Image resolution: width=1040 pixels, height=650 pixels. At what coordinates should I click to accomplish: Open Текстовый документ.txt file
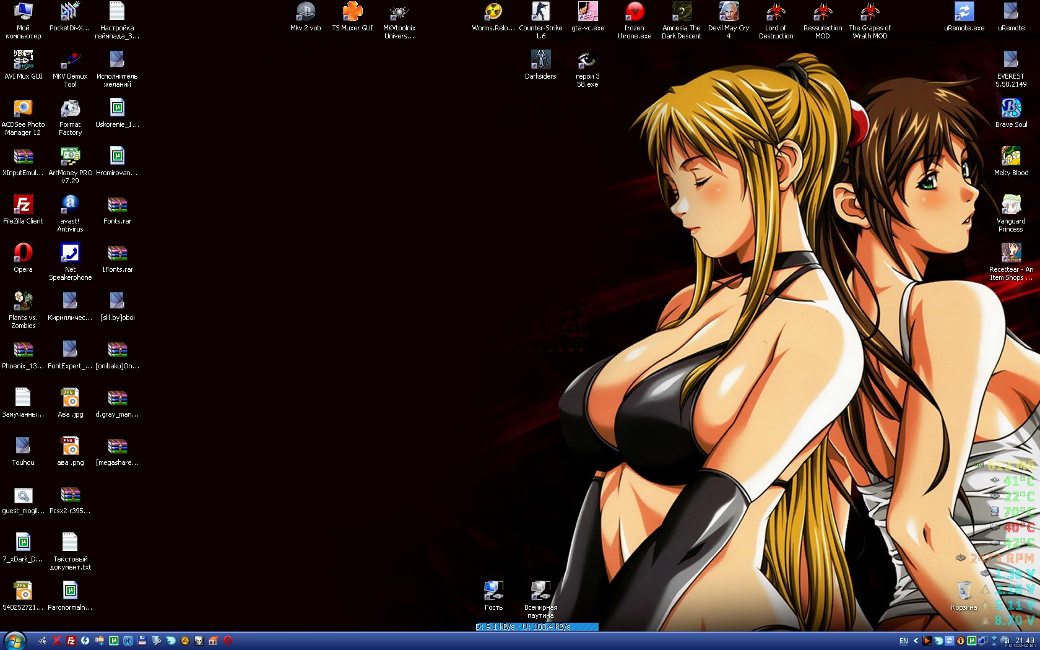coord(70,552)
